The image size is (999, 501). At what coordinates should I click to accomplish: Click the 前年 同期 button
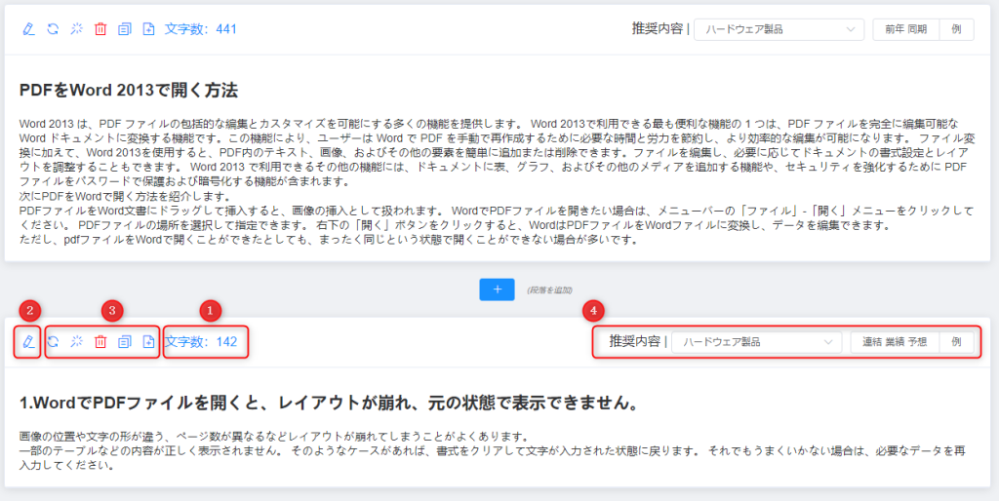pyautogui.click(x=905, y=29)
